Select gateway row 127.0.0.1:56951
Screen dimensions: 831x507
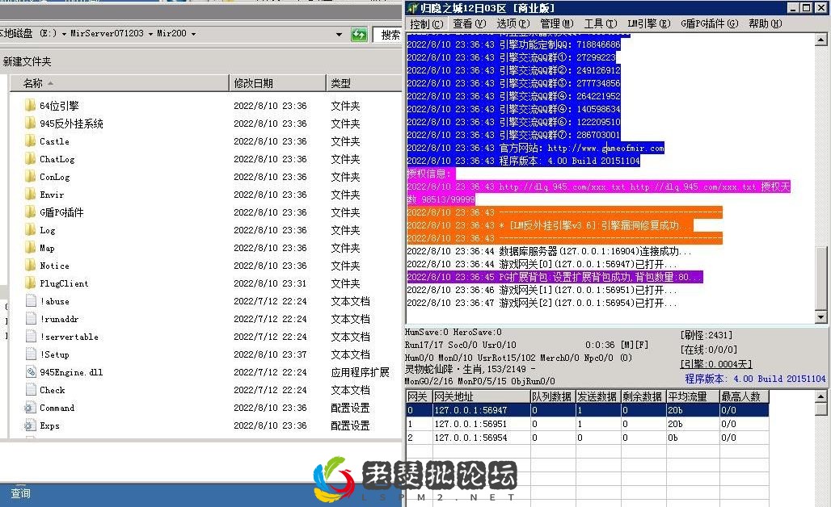click(x=587, y=424)
